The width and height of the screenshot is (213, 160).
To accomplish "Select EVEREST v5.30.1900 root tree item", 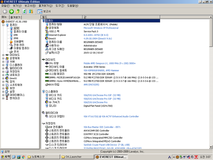I will point(16,22).
